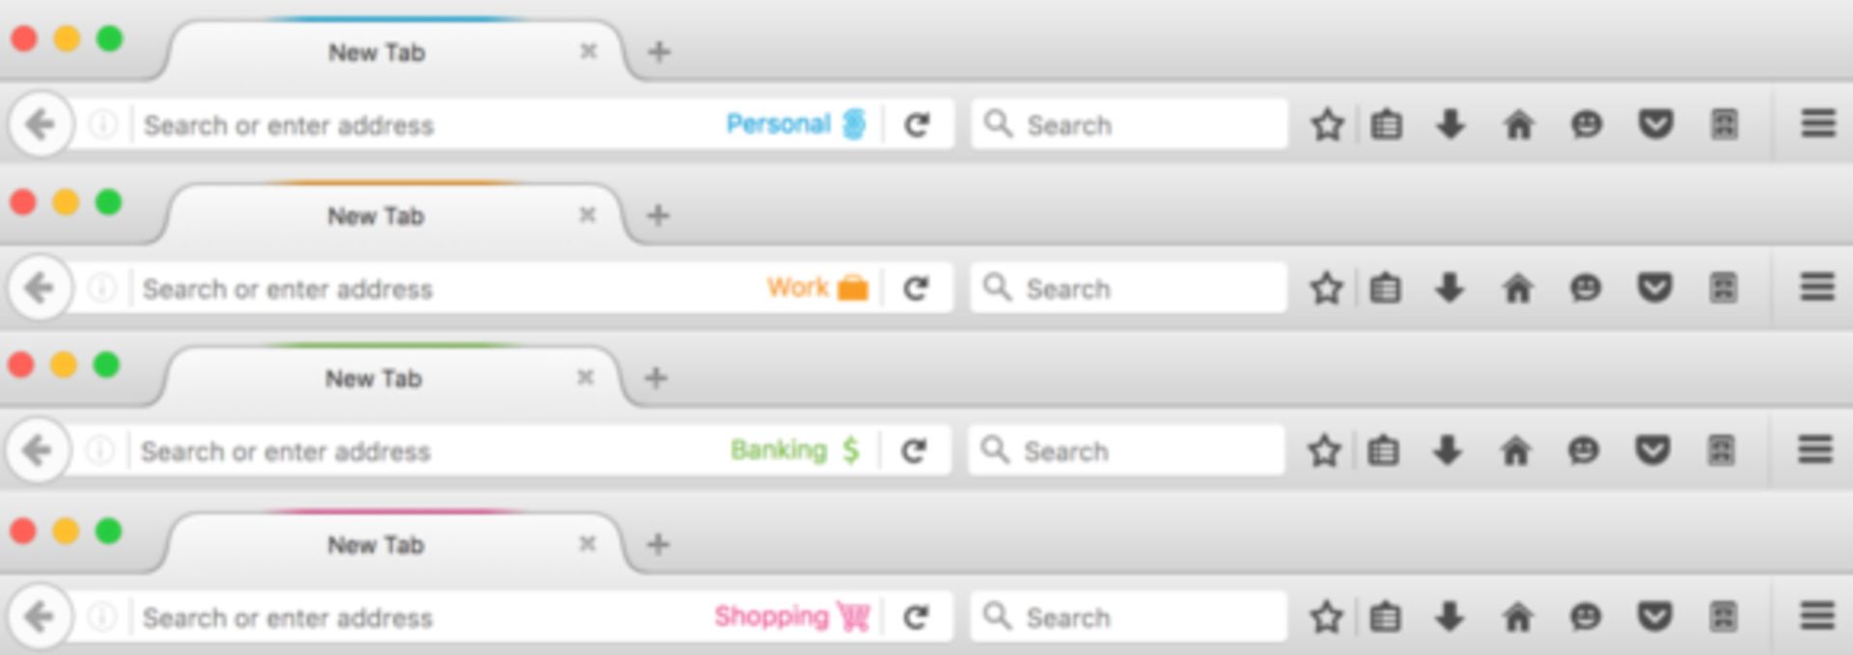Click the Work container briefcase icon
The image size is (1853, 655).
(852, 287)
